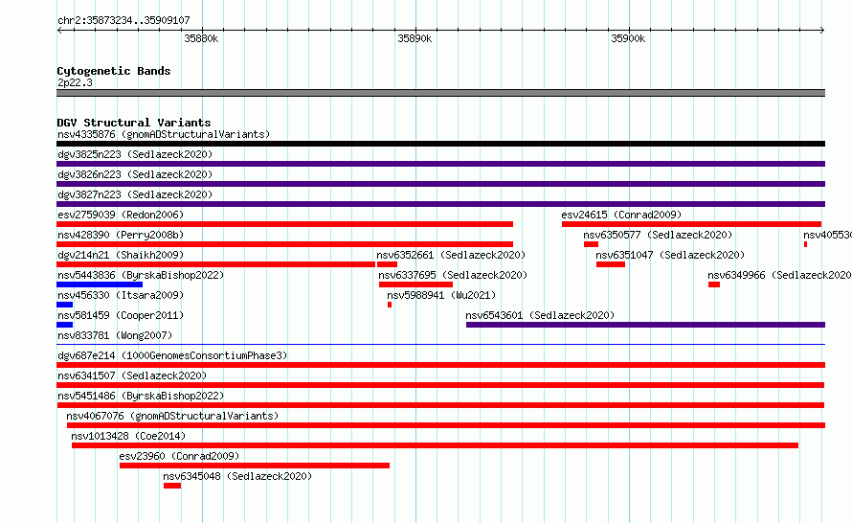Click nsv5451486 (ByrskaBishop2022) label
This screenshot has width=852, height=523.
pos(141,396)
